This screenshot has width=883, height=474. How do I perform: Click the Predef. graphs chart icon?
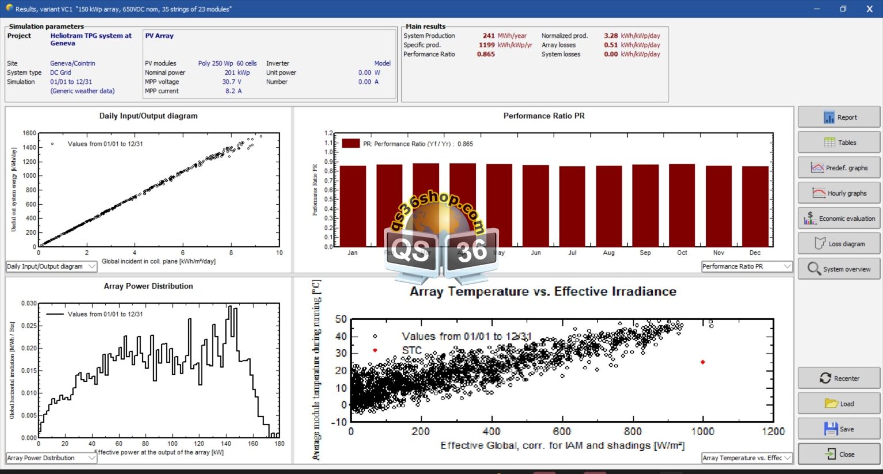(817, 168)
